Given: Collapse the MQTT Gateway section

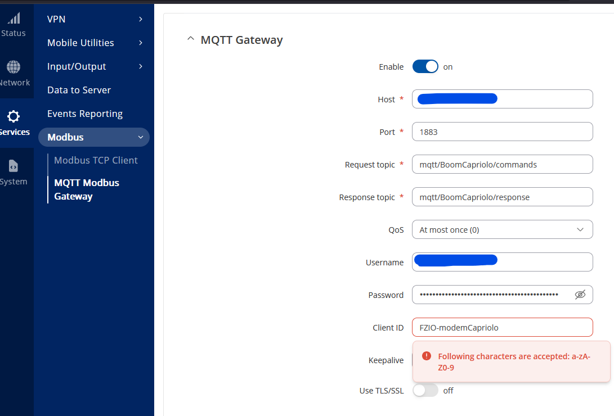Looking at the screenshot, I should pos(191,39).
